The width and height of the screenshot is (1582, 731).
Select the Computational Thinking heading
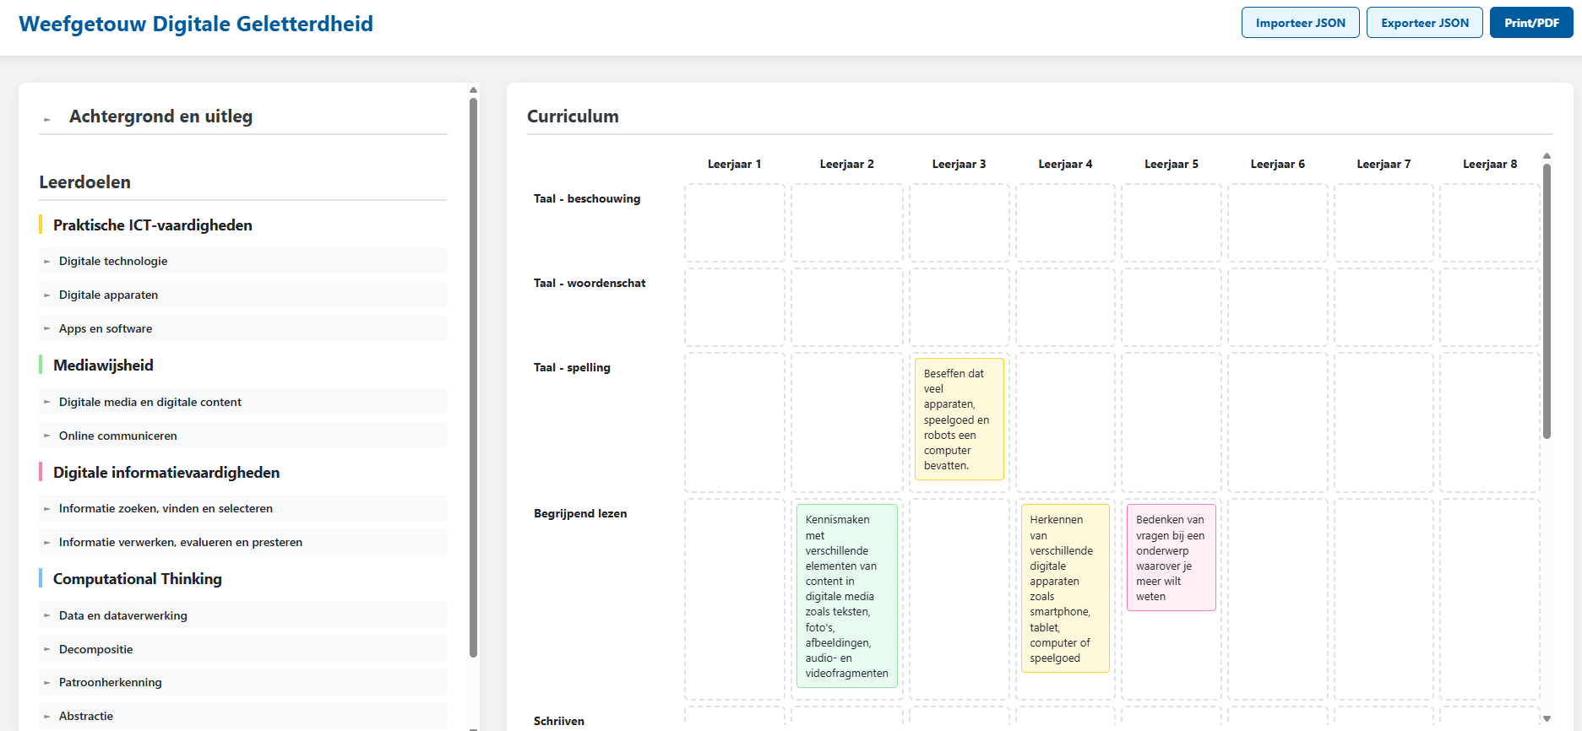point(138,579)
